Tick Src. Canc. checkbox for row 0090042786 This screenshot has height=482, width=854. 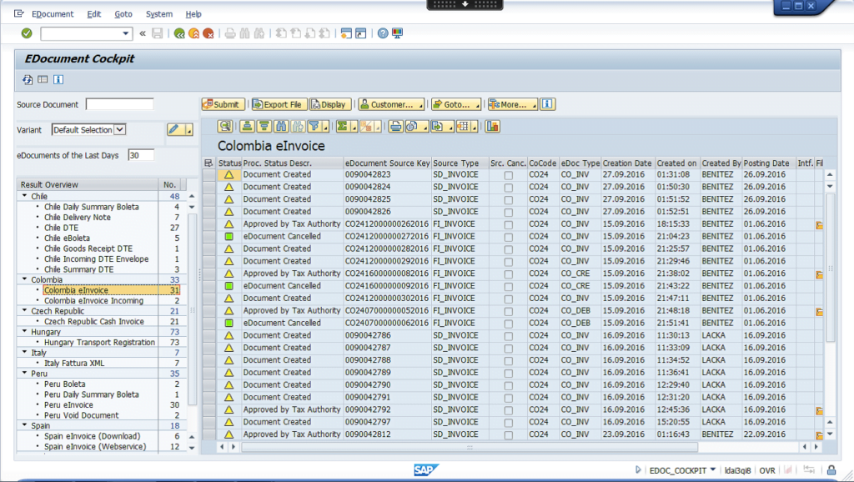pyautogui.click(x=508, y=336)
